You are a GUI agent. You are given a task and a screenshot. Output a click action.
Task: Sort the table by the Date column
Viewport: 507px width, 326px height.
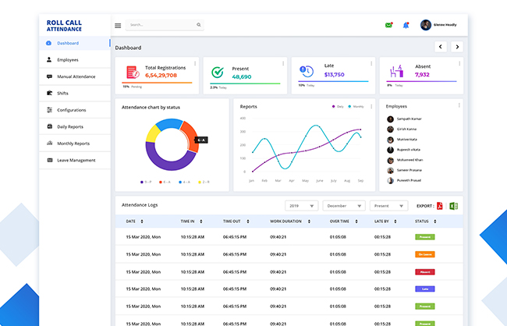(142, 221)
